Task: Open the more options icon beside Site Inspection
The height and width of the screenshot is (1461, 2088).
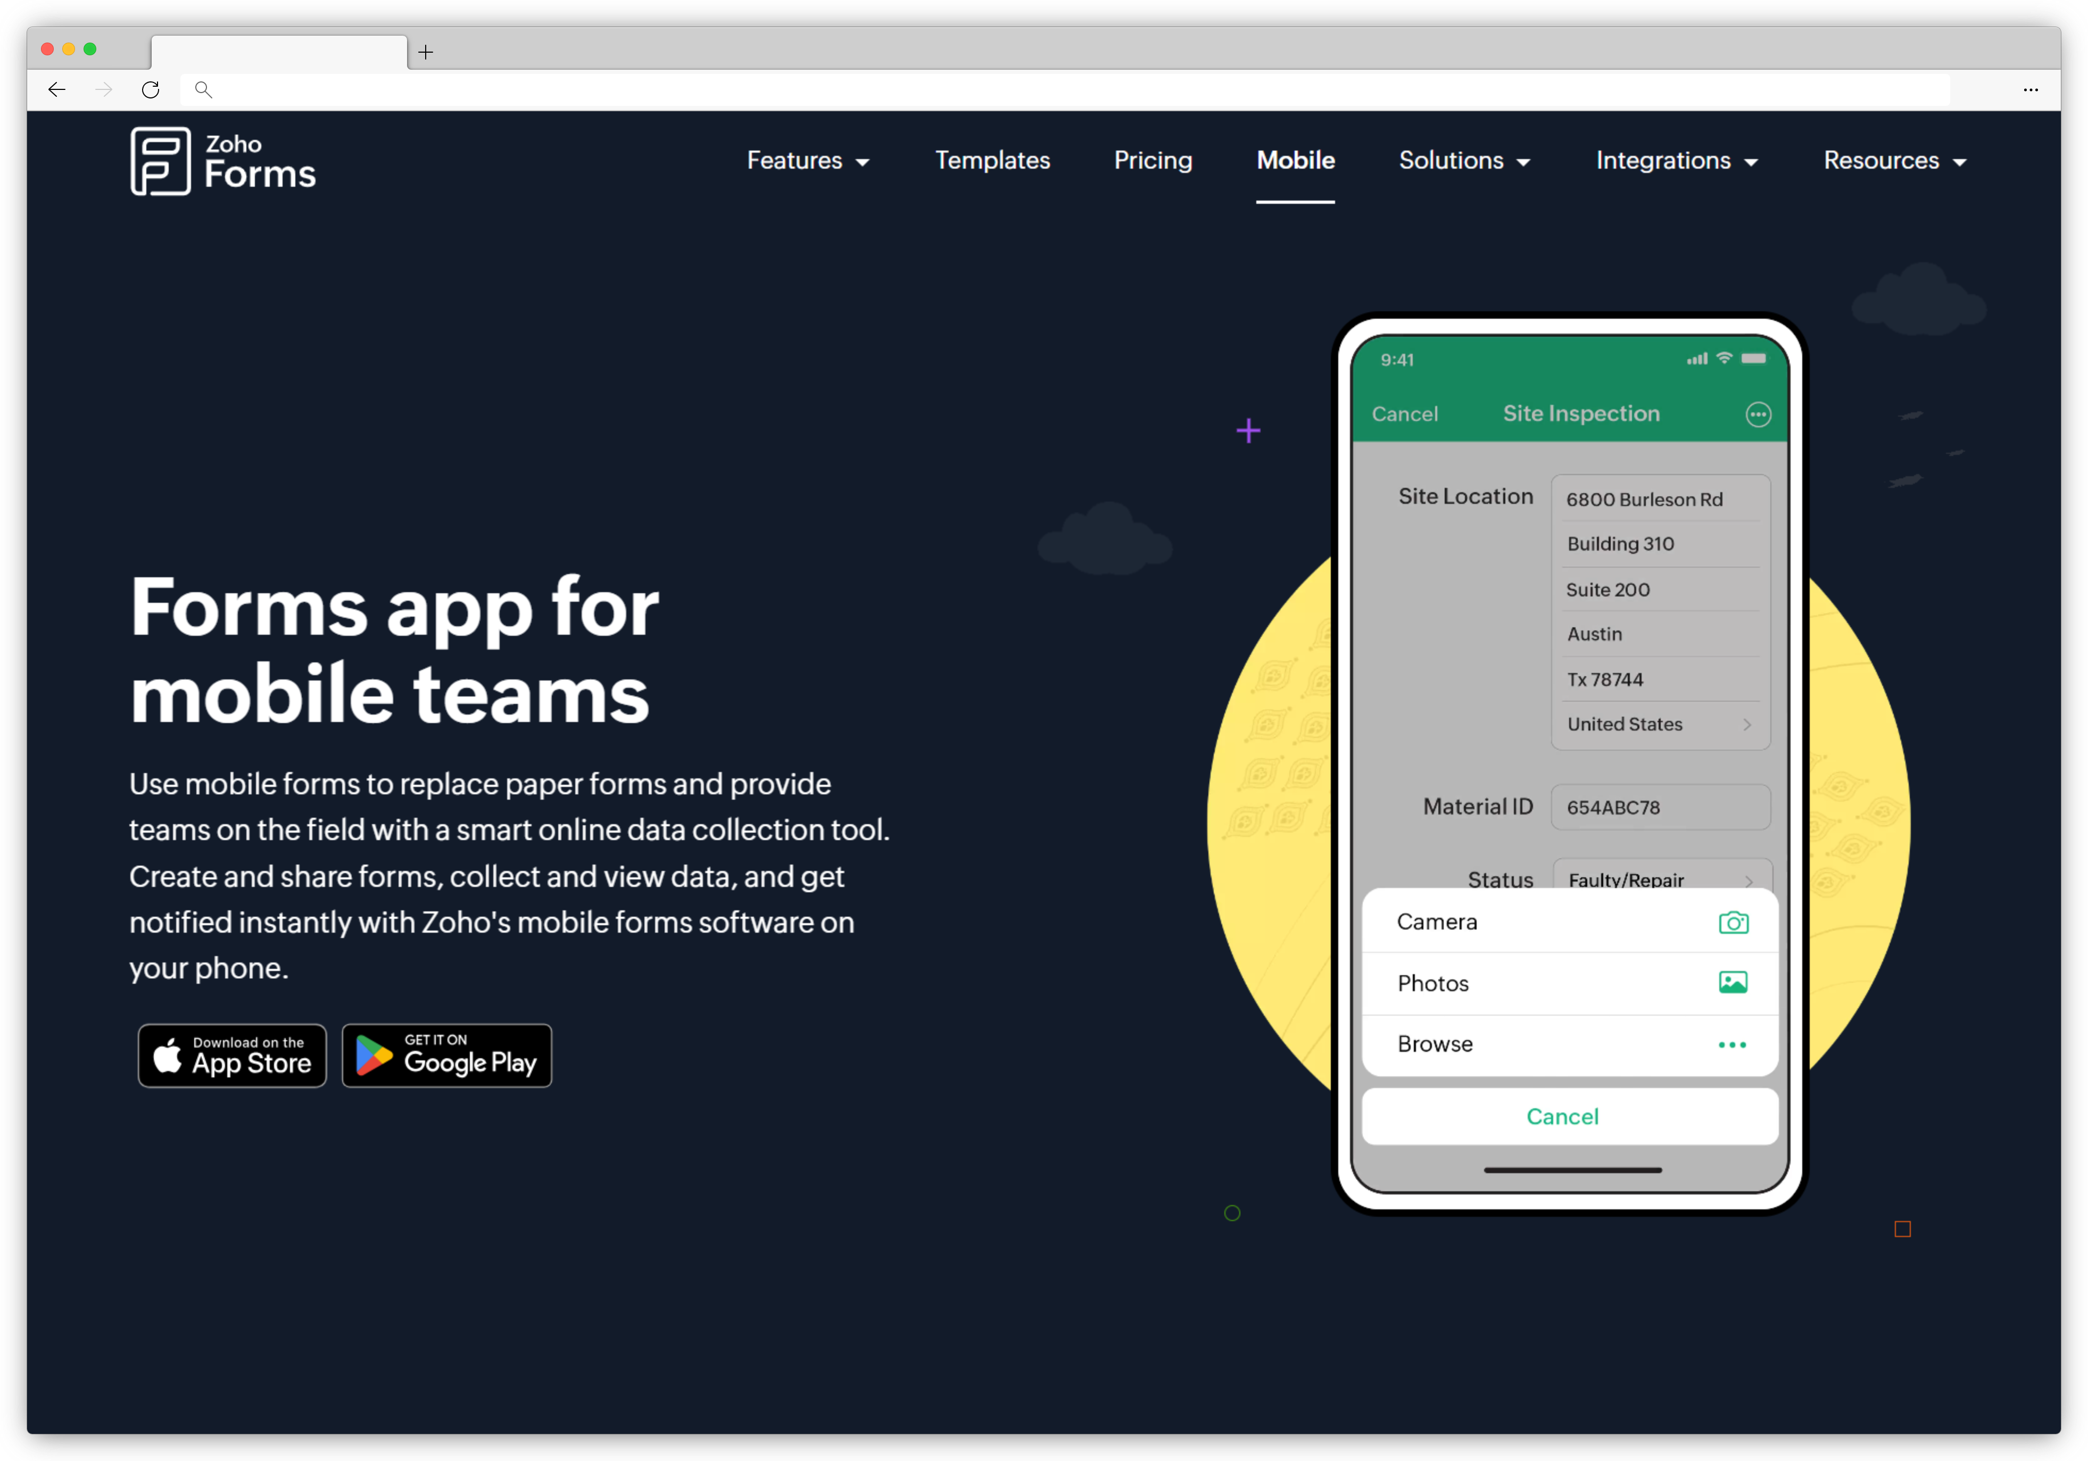Action: (x=1759, y=413)
